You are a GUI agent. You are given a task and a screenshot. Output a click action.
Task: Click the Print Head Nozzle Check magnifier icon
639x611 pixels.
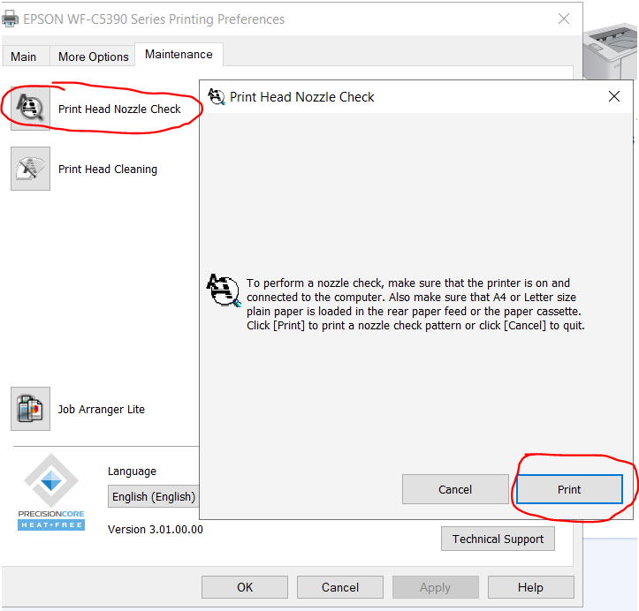[31, 109]
